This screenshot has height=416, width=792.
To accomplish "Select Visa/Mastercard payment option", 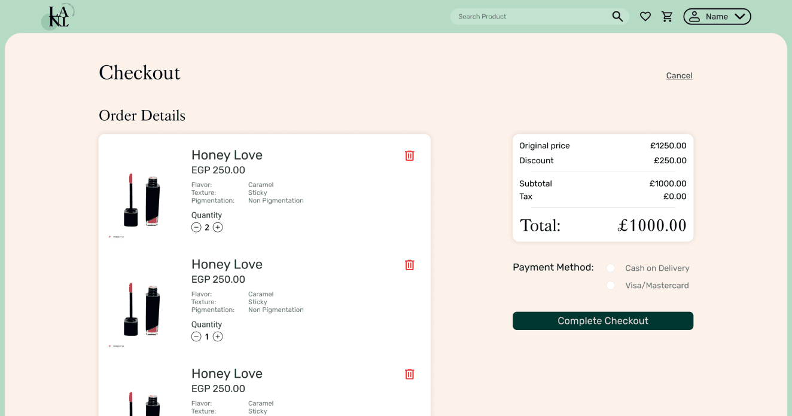I will (611, 286).
